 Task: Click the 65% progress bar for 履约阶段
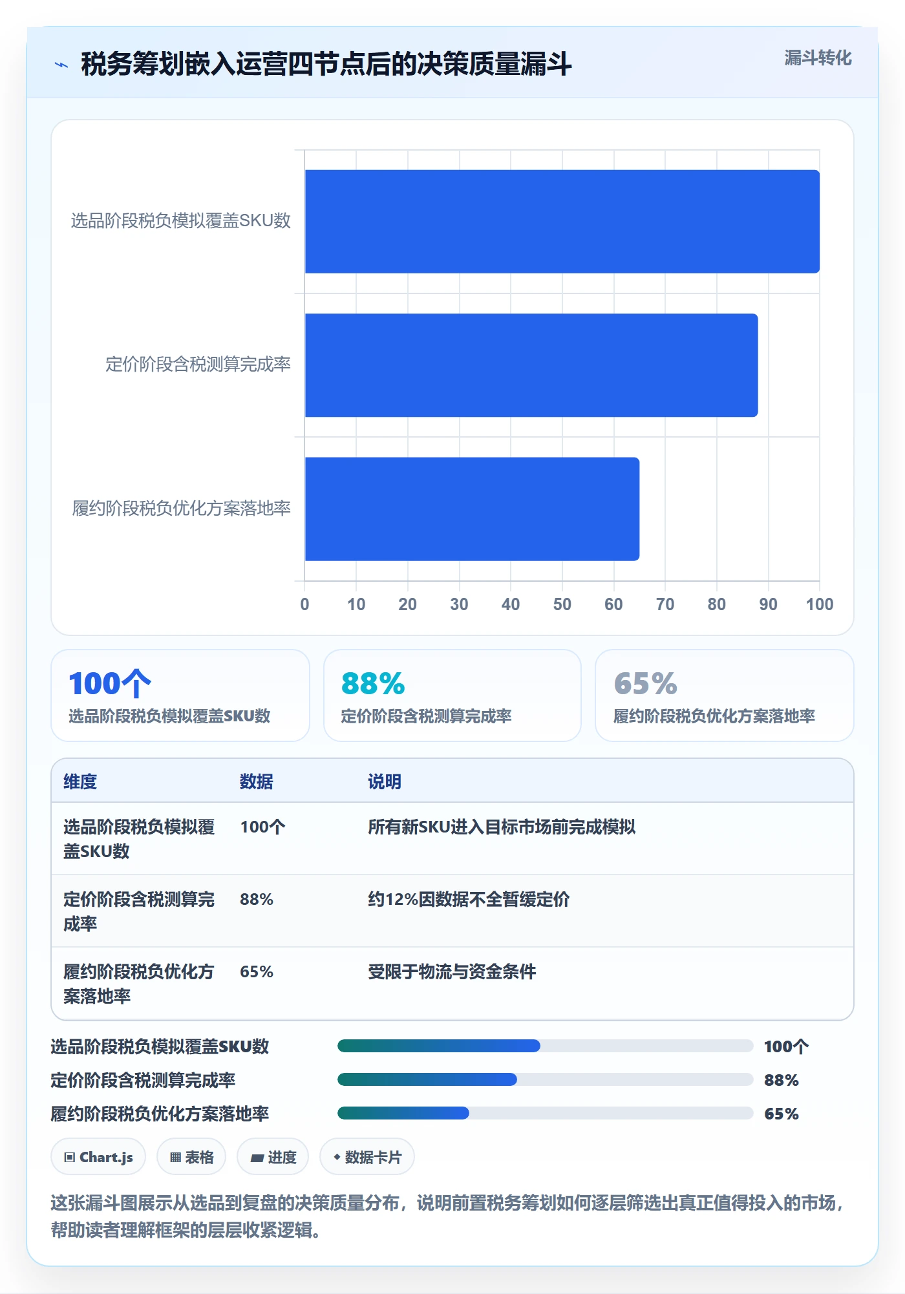[545, 1113]
